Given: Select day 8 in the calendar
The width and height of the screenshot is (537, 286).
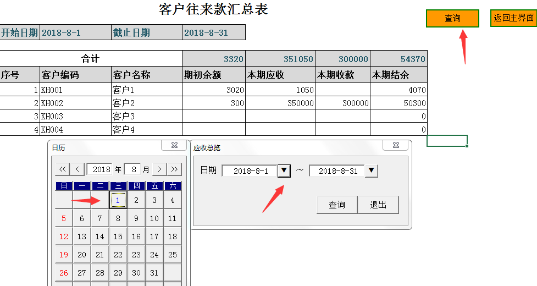Looking at the screenshot, I should pyautogui.click(x=118, y=218).
